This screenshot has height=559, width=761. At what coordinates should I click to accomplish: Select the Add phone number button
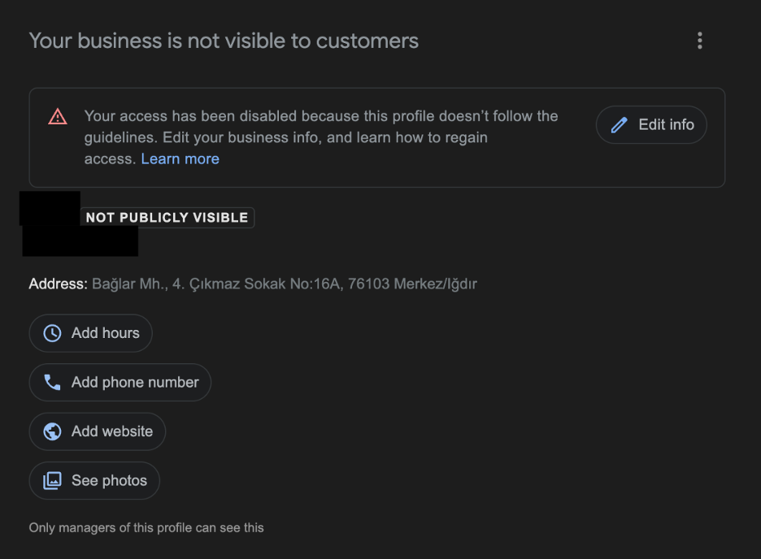pos(120,382)
